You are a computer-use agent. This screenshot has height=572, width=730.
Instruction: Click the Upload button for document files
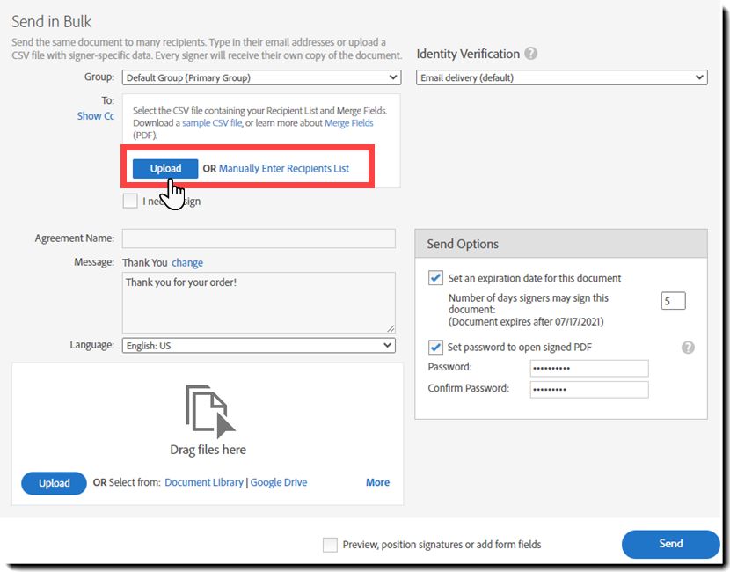(54, 483)
